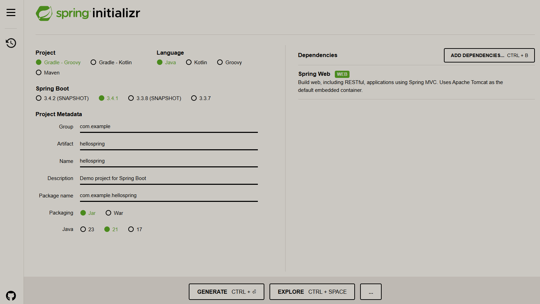Select Java version 21
The height and width of the screenshot is (304, 540).
pos(111,230)
